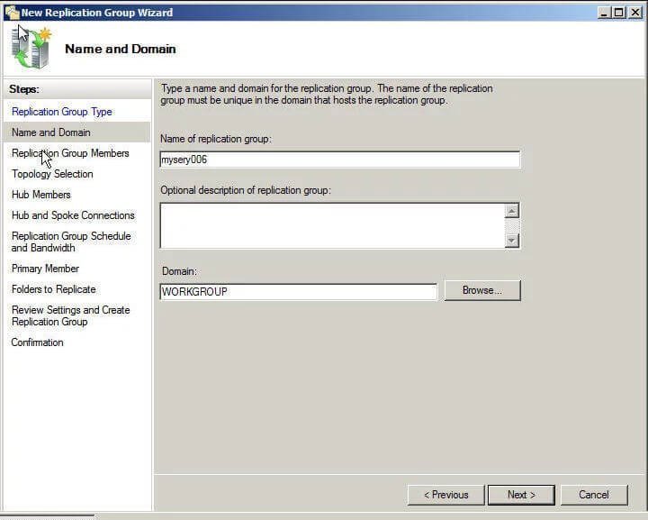
Task: Select the Hub Members step
Action: click(41, 195)
